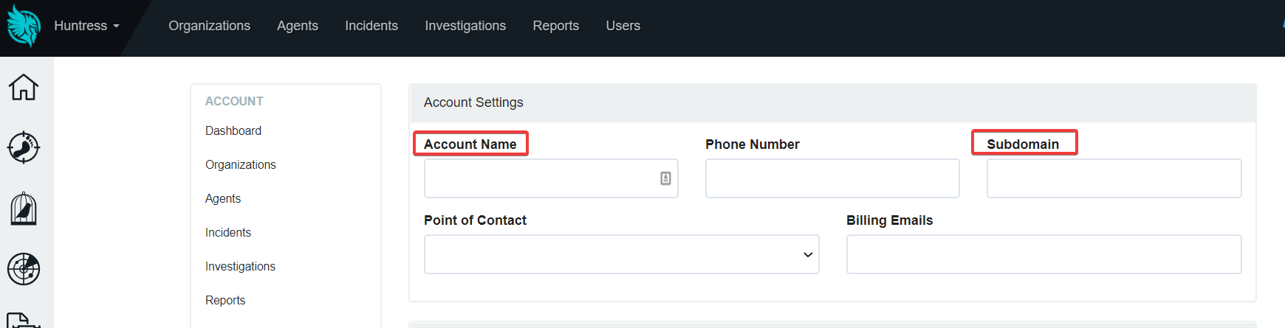The height and width of the screenshot is (328, 1285).
Task: Open the home icon in sidebar
Action: click(24, 87)
